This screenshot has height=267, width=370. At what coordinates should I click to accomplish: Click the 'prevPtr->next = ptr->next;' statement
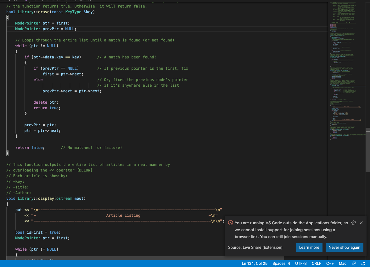(72, 91)
